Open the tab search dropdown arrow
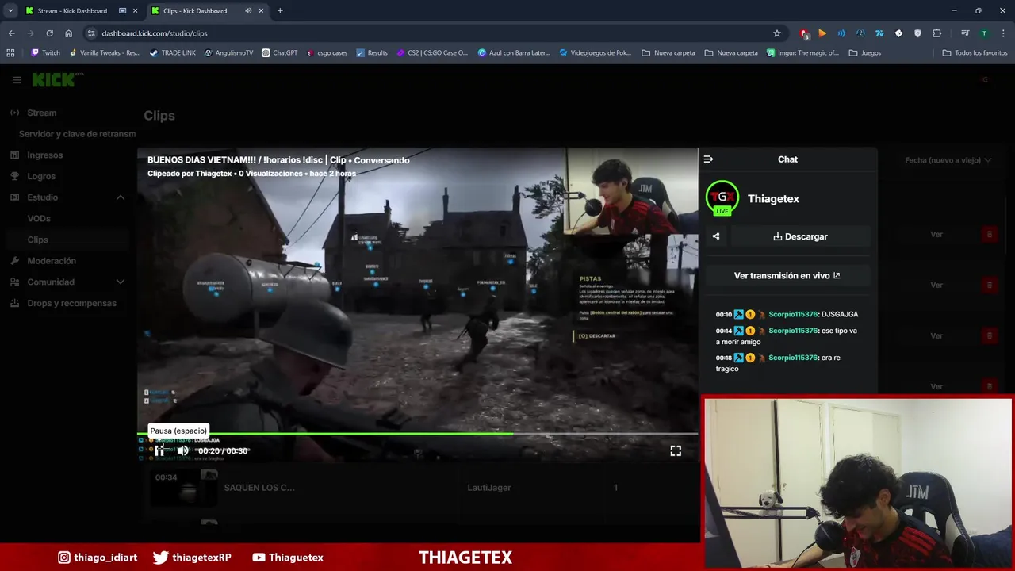The width and height of the screenshot is (1015, 571). (x=10, y=11)
